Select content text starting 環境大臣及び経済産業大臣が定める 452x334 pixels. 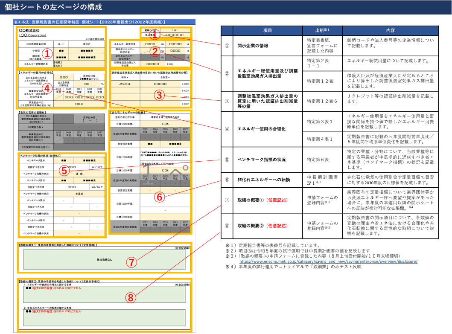click(x=390, y=81)
